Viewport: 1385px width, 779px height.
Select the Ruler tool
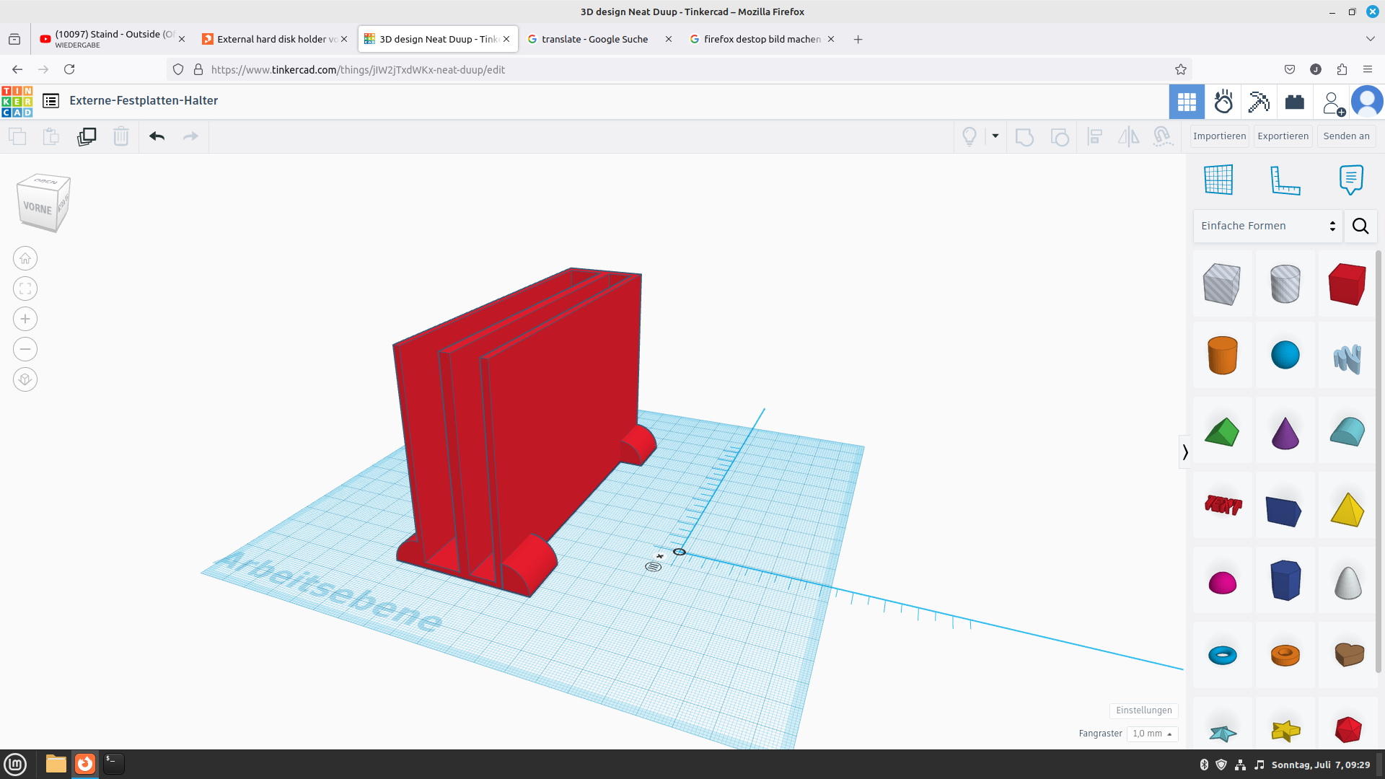tap(1285, 180)
